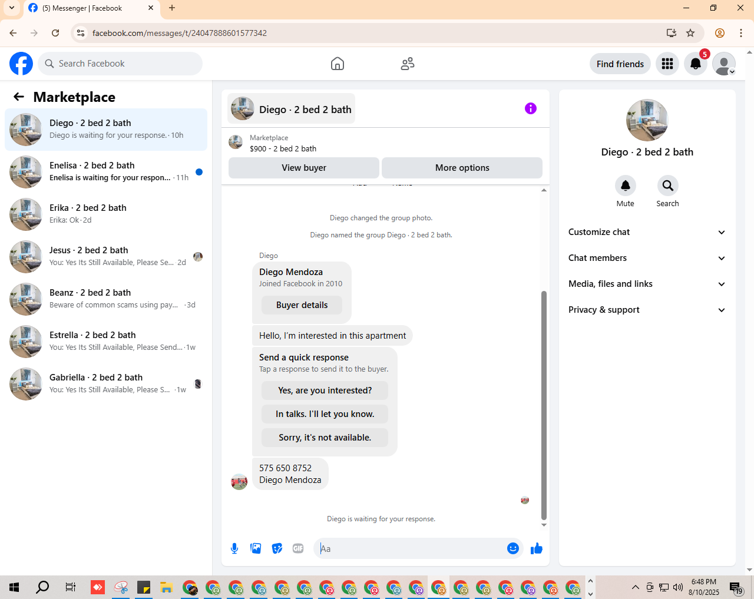The width and height of the screenshot is (754, 599).
Task: Expand the Privacy & support section
Action: (x=647, y=310)
